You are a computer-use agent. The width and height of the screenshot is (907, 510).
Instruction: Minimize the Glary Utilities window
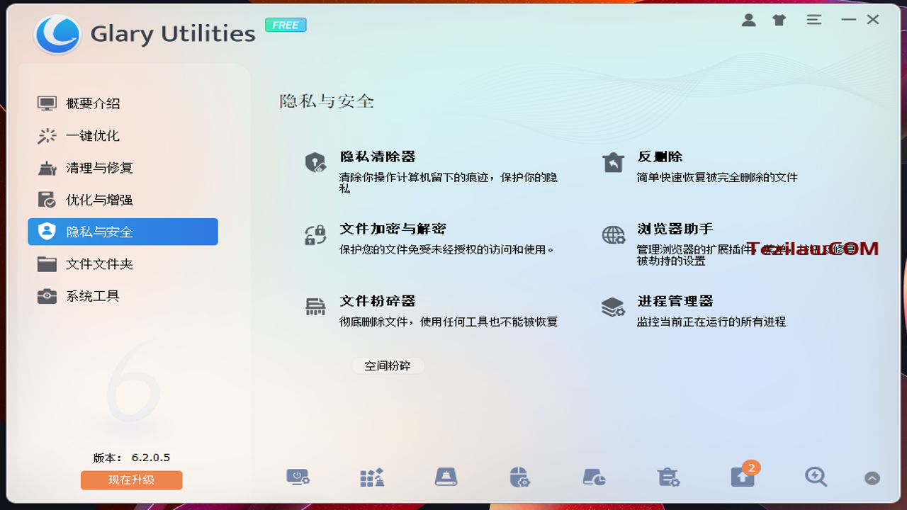pyautogui.click(x=848, y=20)
